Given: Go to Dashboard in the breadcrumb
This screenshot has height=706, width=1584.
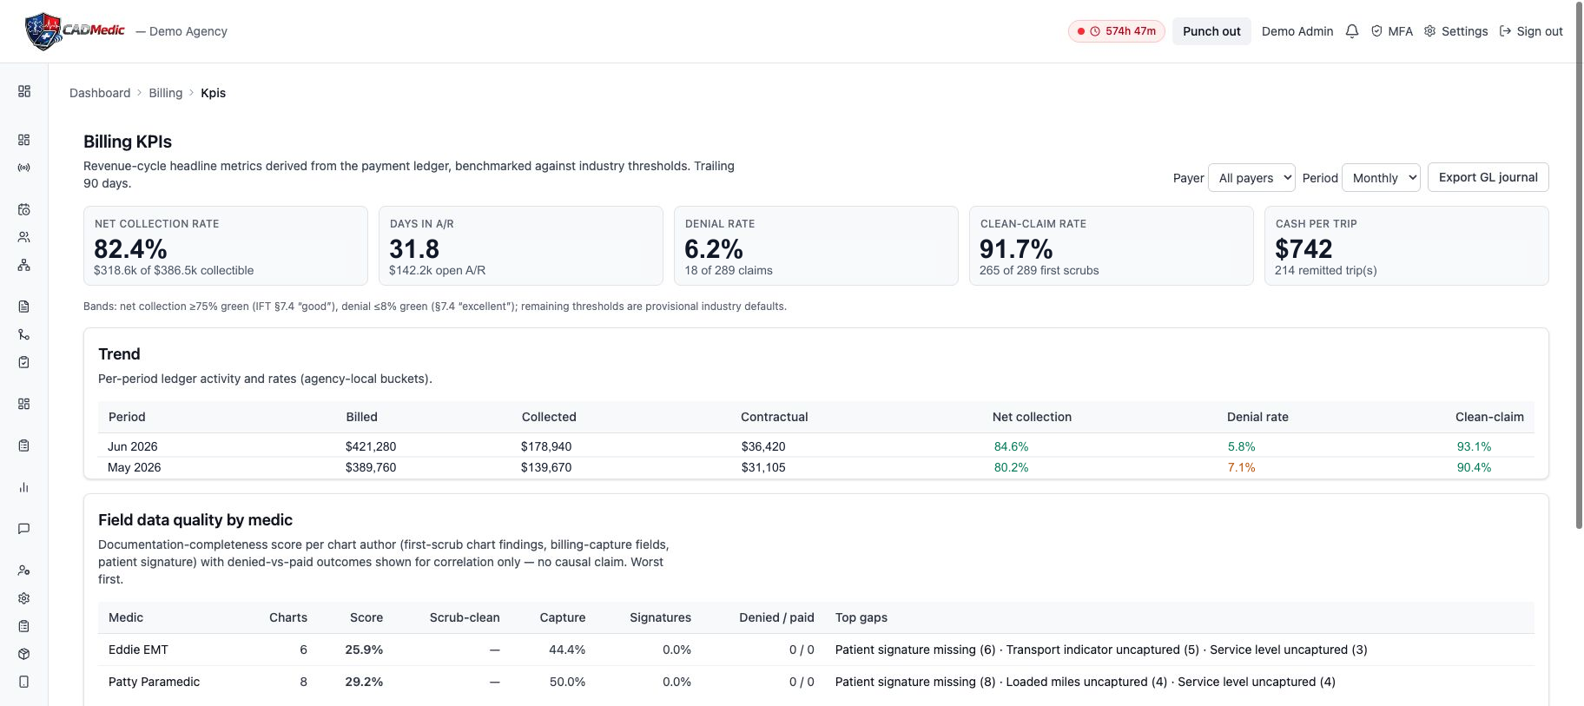Looking at the screenshot, I should click(100, 93).
